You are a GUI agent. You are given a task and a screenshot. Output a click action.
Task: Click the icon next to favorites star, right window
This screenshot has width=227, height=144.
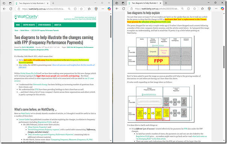(188, 9)
